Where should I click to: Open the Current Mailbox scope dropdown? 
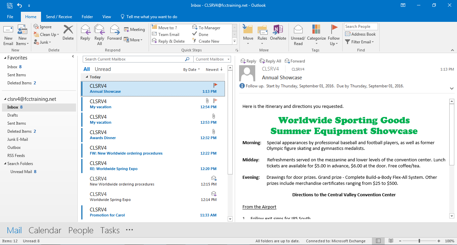point(212,59)
